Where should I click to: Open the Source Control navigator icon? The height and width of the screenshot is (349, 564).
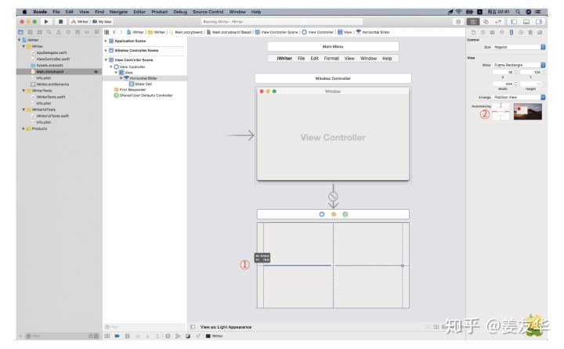pyautogui.click(x=31, y=32)
